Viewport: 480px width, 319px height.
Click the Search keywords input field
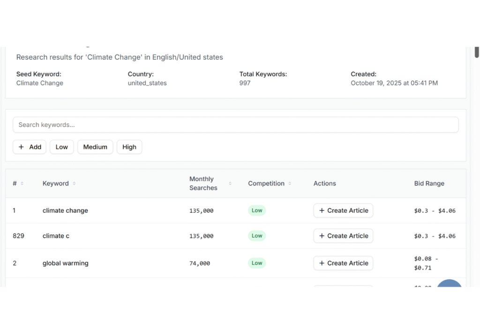pos(236,125)
